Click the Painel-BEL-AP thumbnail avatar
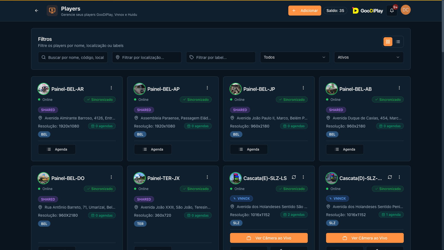 coord(140,89)
